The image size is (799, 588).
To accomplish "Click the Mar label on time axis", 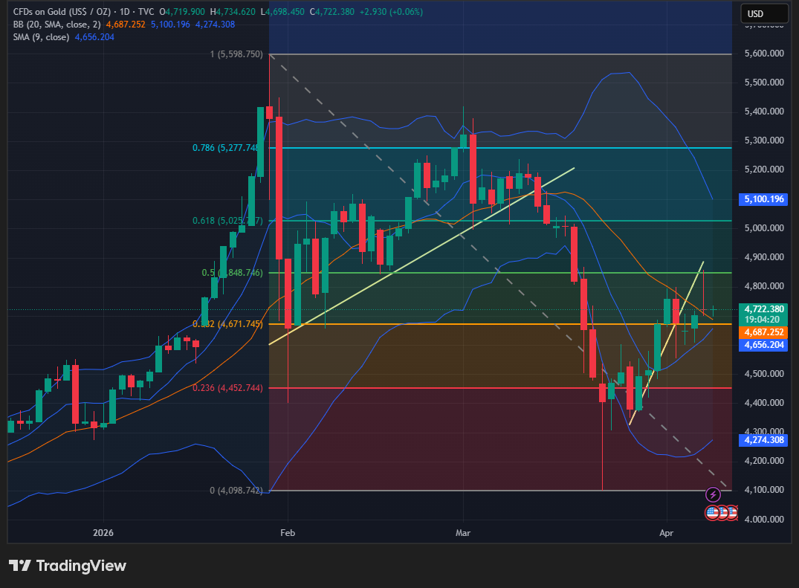I will (x=463, y=533).
